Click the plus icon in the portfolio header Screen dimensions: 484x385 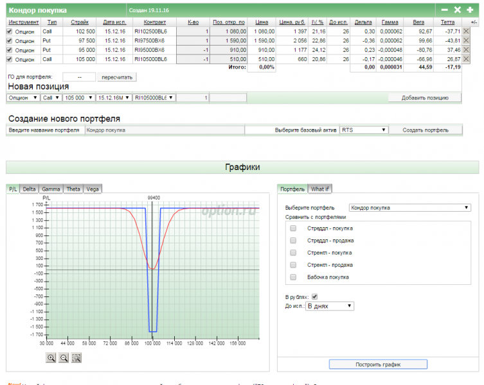tap(470, 10)
